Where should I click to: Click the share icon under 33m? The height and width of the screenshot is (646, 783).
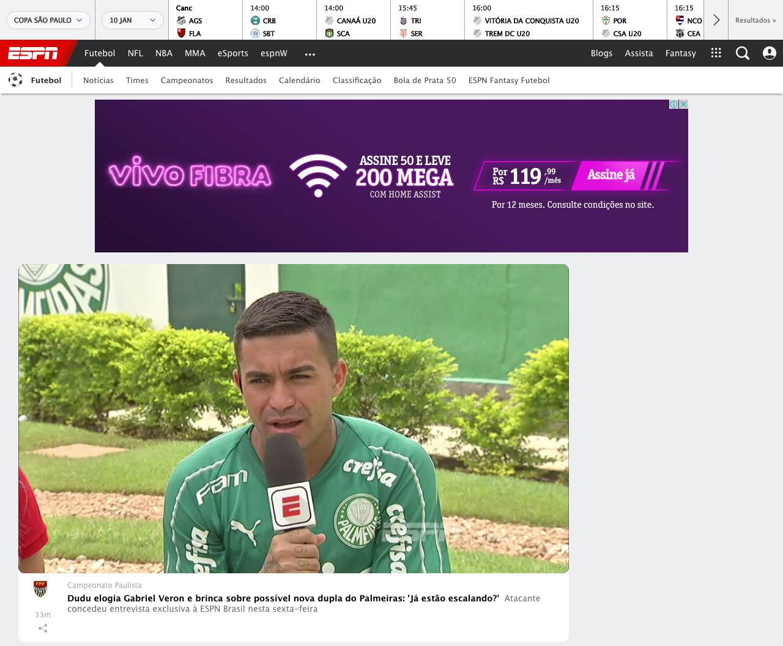click(x=43, y=628)
